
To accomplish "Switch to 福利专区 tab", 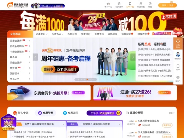I will [x=160, y=44].
